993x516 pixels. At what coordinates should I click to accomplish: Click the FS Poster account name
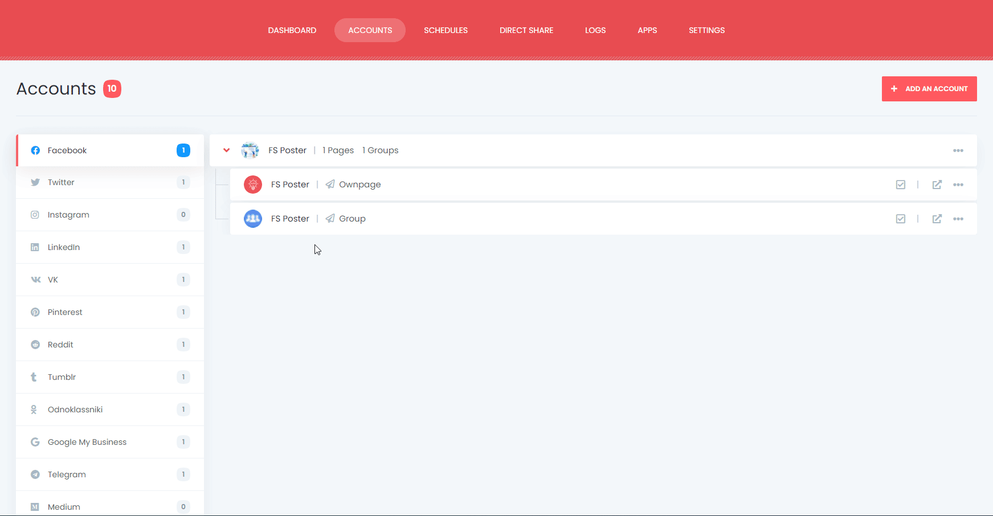[287, 150]
